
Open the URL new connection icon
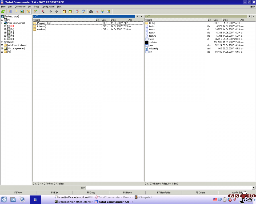coord(83,11)
